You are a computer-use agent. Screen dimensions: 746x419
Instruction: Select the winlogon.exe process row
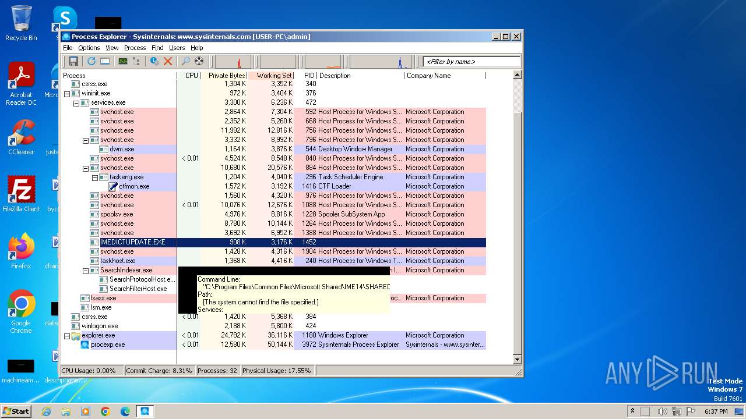coord(273,326)
